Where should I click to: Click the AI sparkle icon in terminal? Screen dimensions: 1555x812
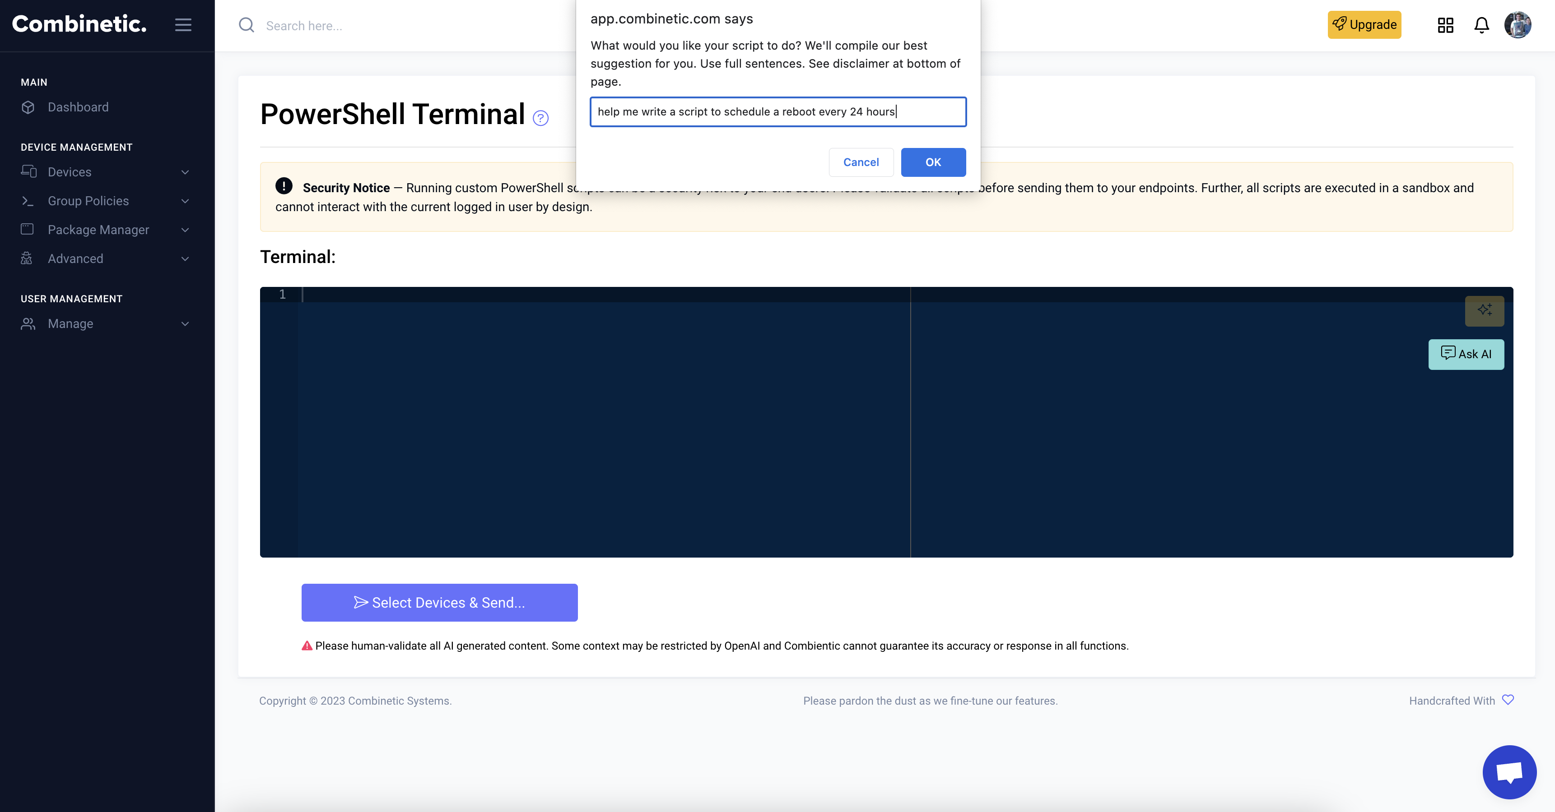(x=1485, y=311)
